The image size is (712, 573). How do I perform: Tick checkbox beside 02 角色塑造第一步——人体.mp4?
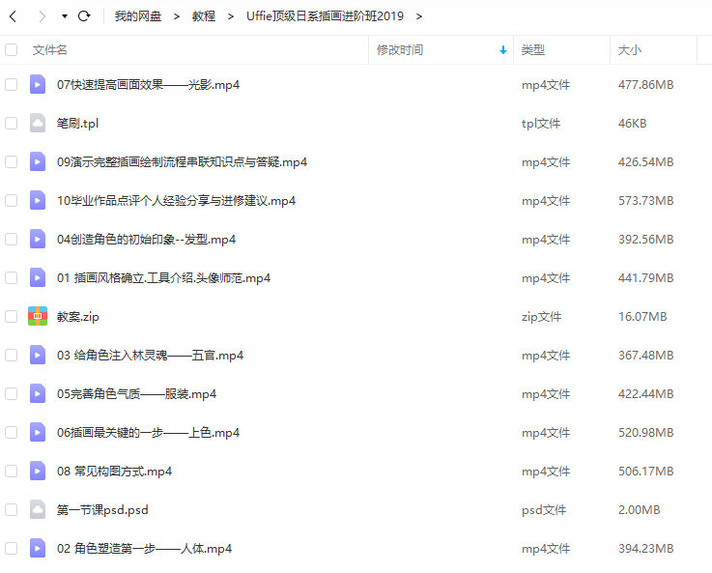pos(12,548)
